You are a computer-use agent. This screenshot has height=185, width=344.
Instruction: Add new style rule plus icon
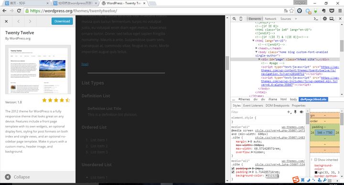pyautogui.click(x=289, y=112)
